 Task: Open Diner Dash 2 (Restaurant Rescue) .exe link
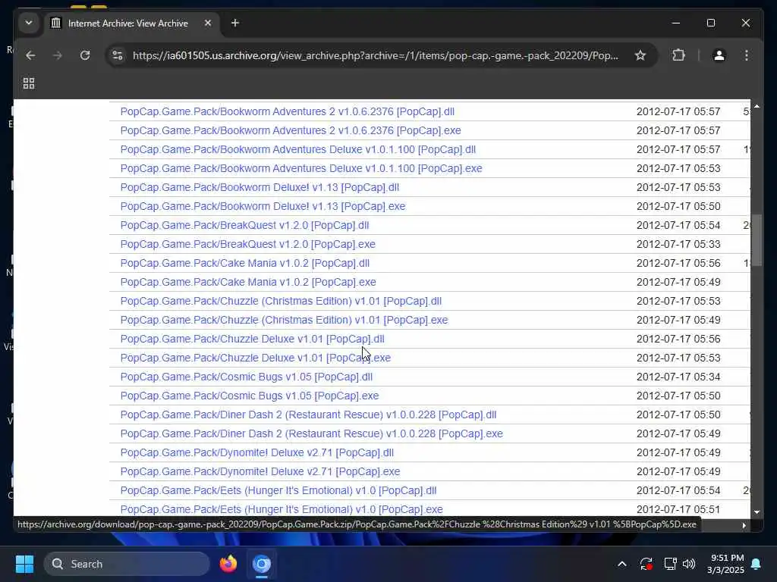tap(312, 434)
